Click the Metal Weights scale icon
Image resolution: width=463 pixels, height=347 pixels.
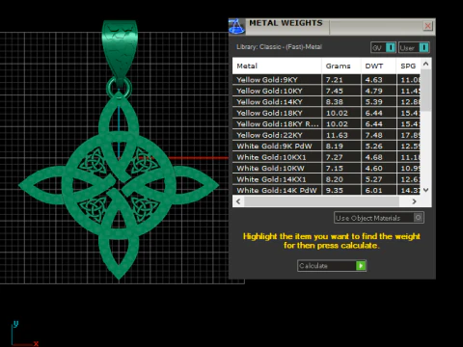(236, 26)
